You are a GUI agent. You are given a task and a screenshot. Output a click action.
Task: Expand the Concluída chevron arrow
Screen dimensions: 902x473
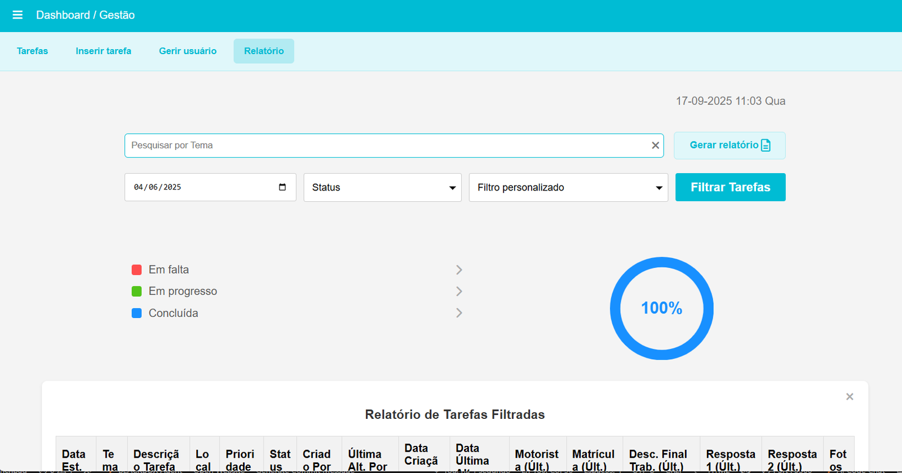[459, 313]
